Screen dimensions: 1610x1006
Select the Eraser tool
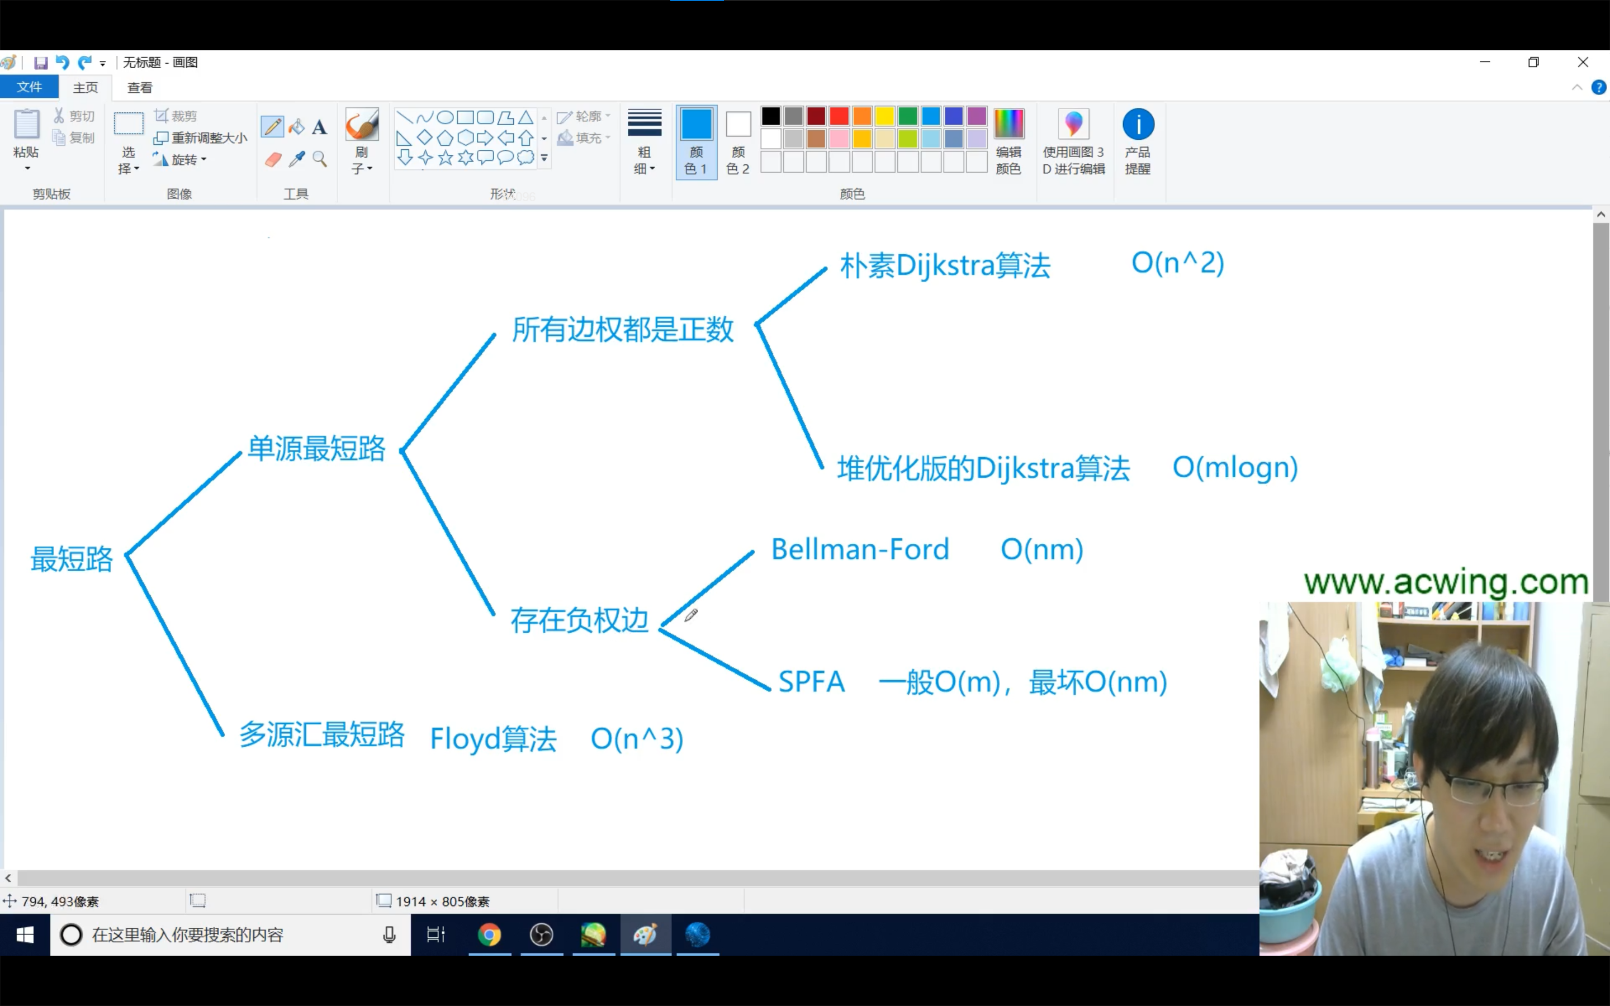(273, 160)
